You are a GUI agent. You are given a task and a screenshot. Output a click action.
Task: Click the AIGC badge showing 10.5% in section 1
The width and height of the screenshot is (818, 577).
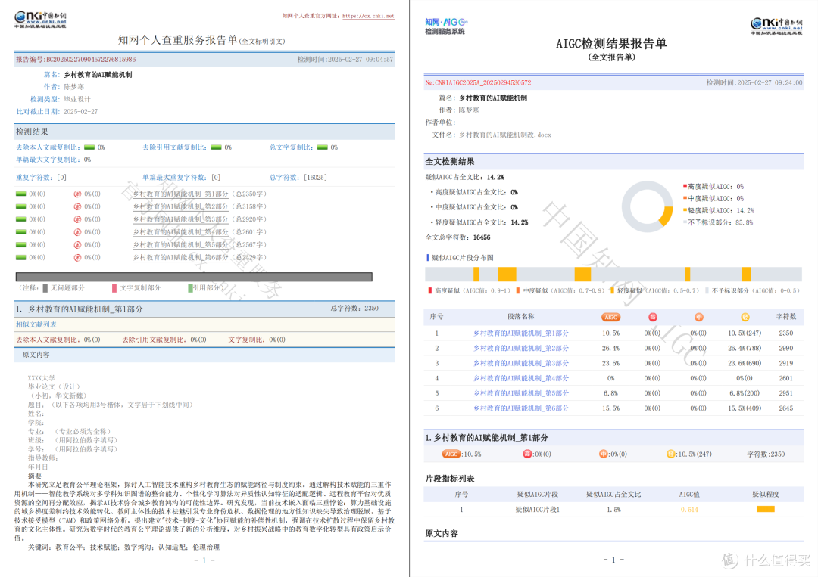pyautogui.click(x=451, y=454)
